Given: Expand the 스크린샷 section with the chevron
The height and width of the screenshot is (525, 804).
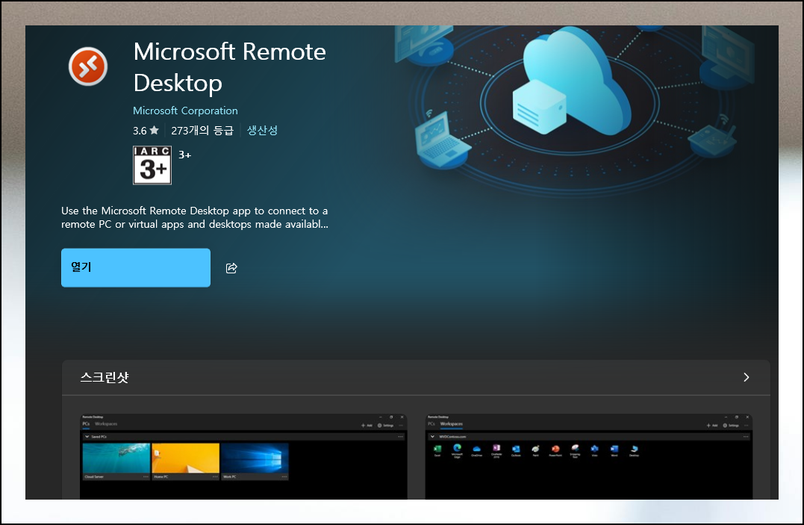Looking at the screenshot, I should [746, 377].
